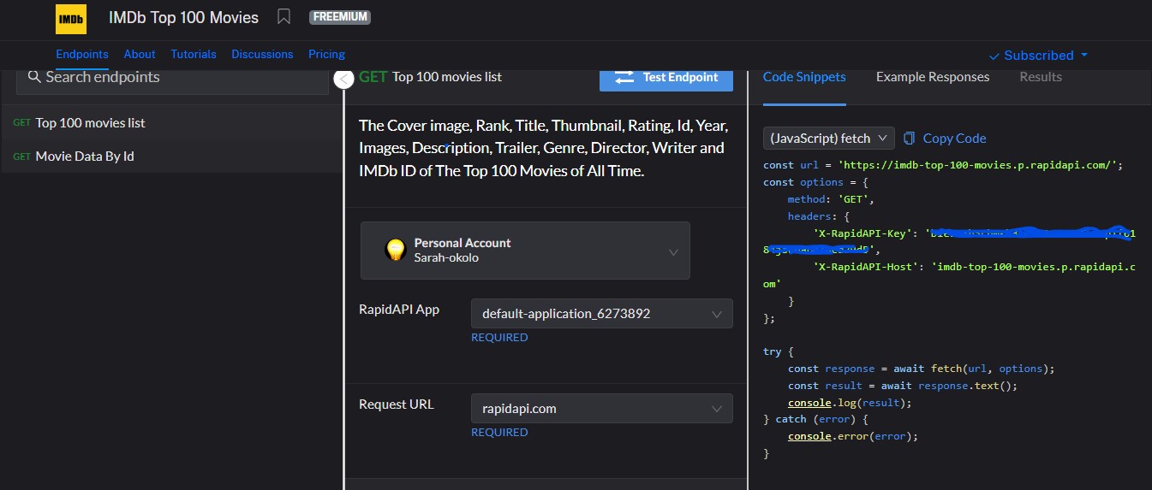The image size is (1152, 490).
Task: Click the RapidAPI App label
Action: pyautogui.click(x=399, y=309)
